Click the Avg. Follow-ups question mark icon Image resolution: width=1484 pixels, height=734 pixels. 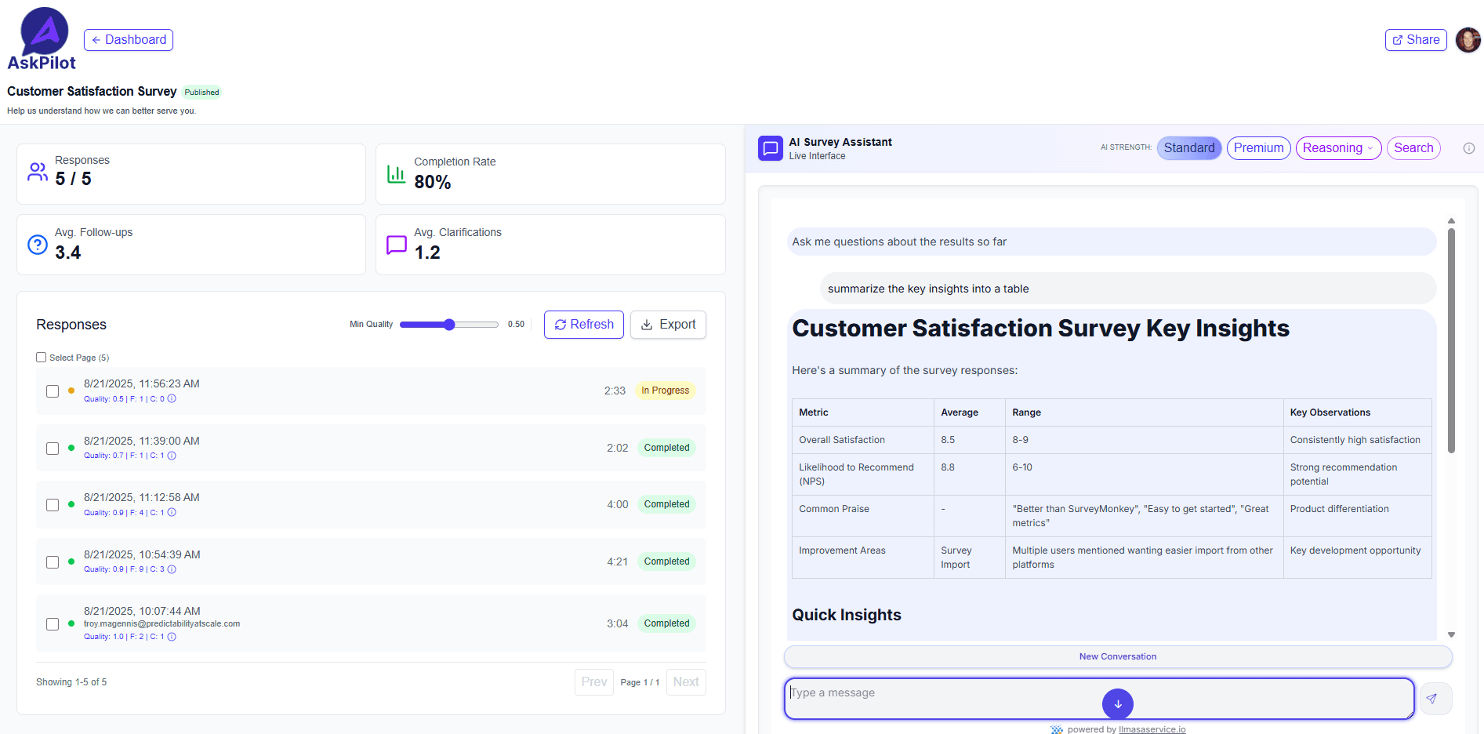[37, 244]
